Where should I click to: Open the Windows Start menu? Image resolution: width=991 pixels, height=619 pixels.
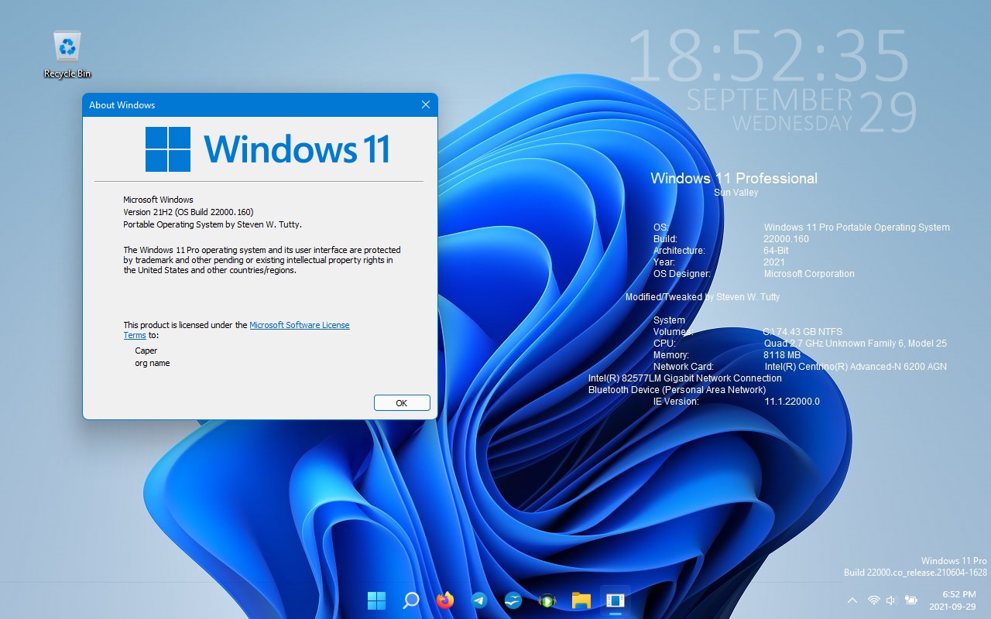tap(377, 600)
